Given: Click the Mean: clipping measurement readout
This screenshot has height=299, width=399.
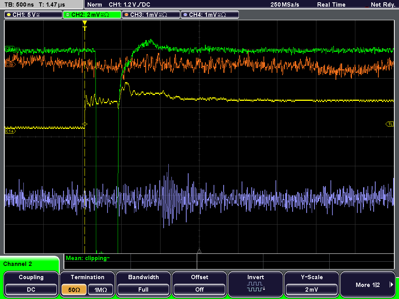Looking at the screenshot, I should pyautogui.click(x=88, y=259).
